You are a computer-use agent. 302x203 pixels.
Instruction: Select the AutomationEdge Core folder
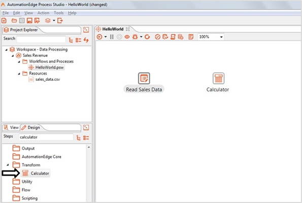(x=42, y=157)
